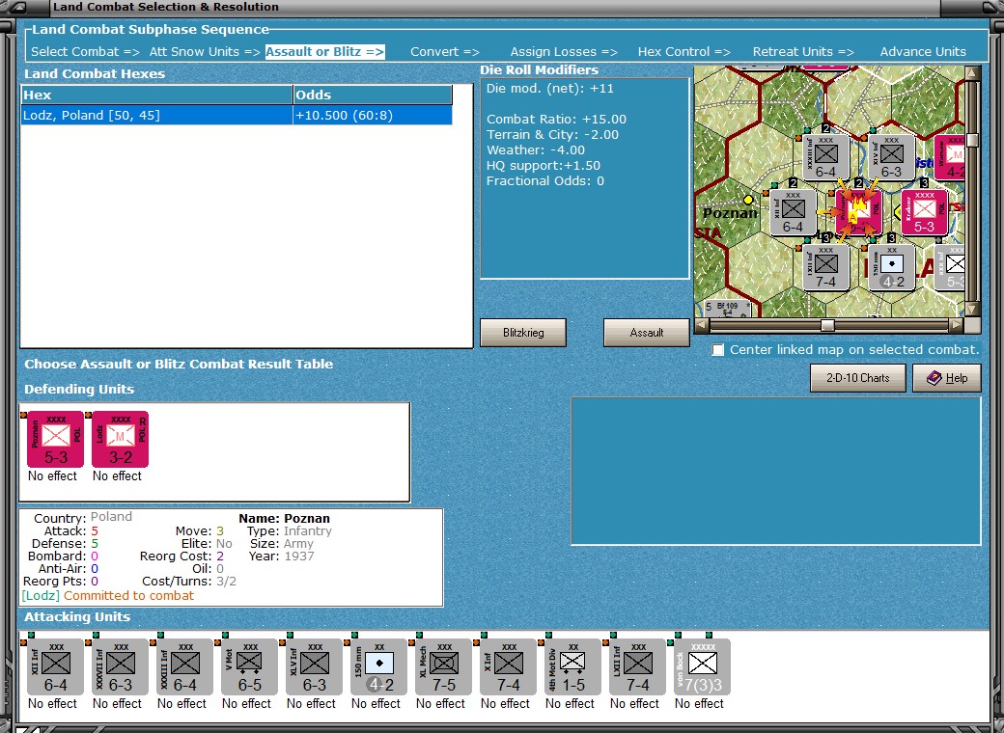The image size is (1004, 733).
Task: Click the XXXIII Inf 6-4 counter on map
Action: [x=826, y=158]
